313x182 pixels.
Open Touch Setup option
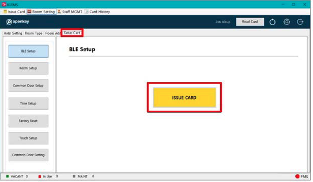pyautogui.click(x=28, y=138)
